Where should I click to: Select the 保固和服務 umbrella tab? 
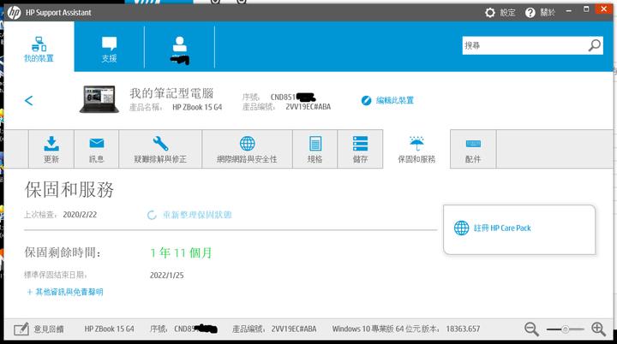coord(416,149)
